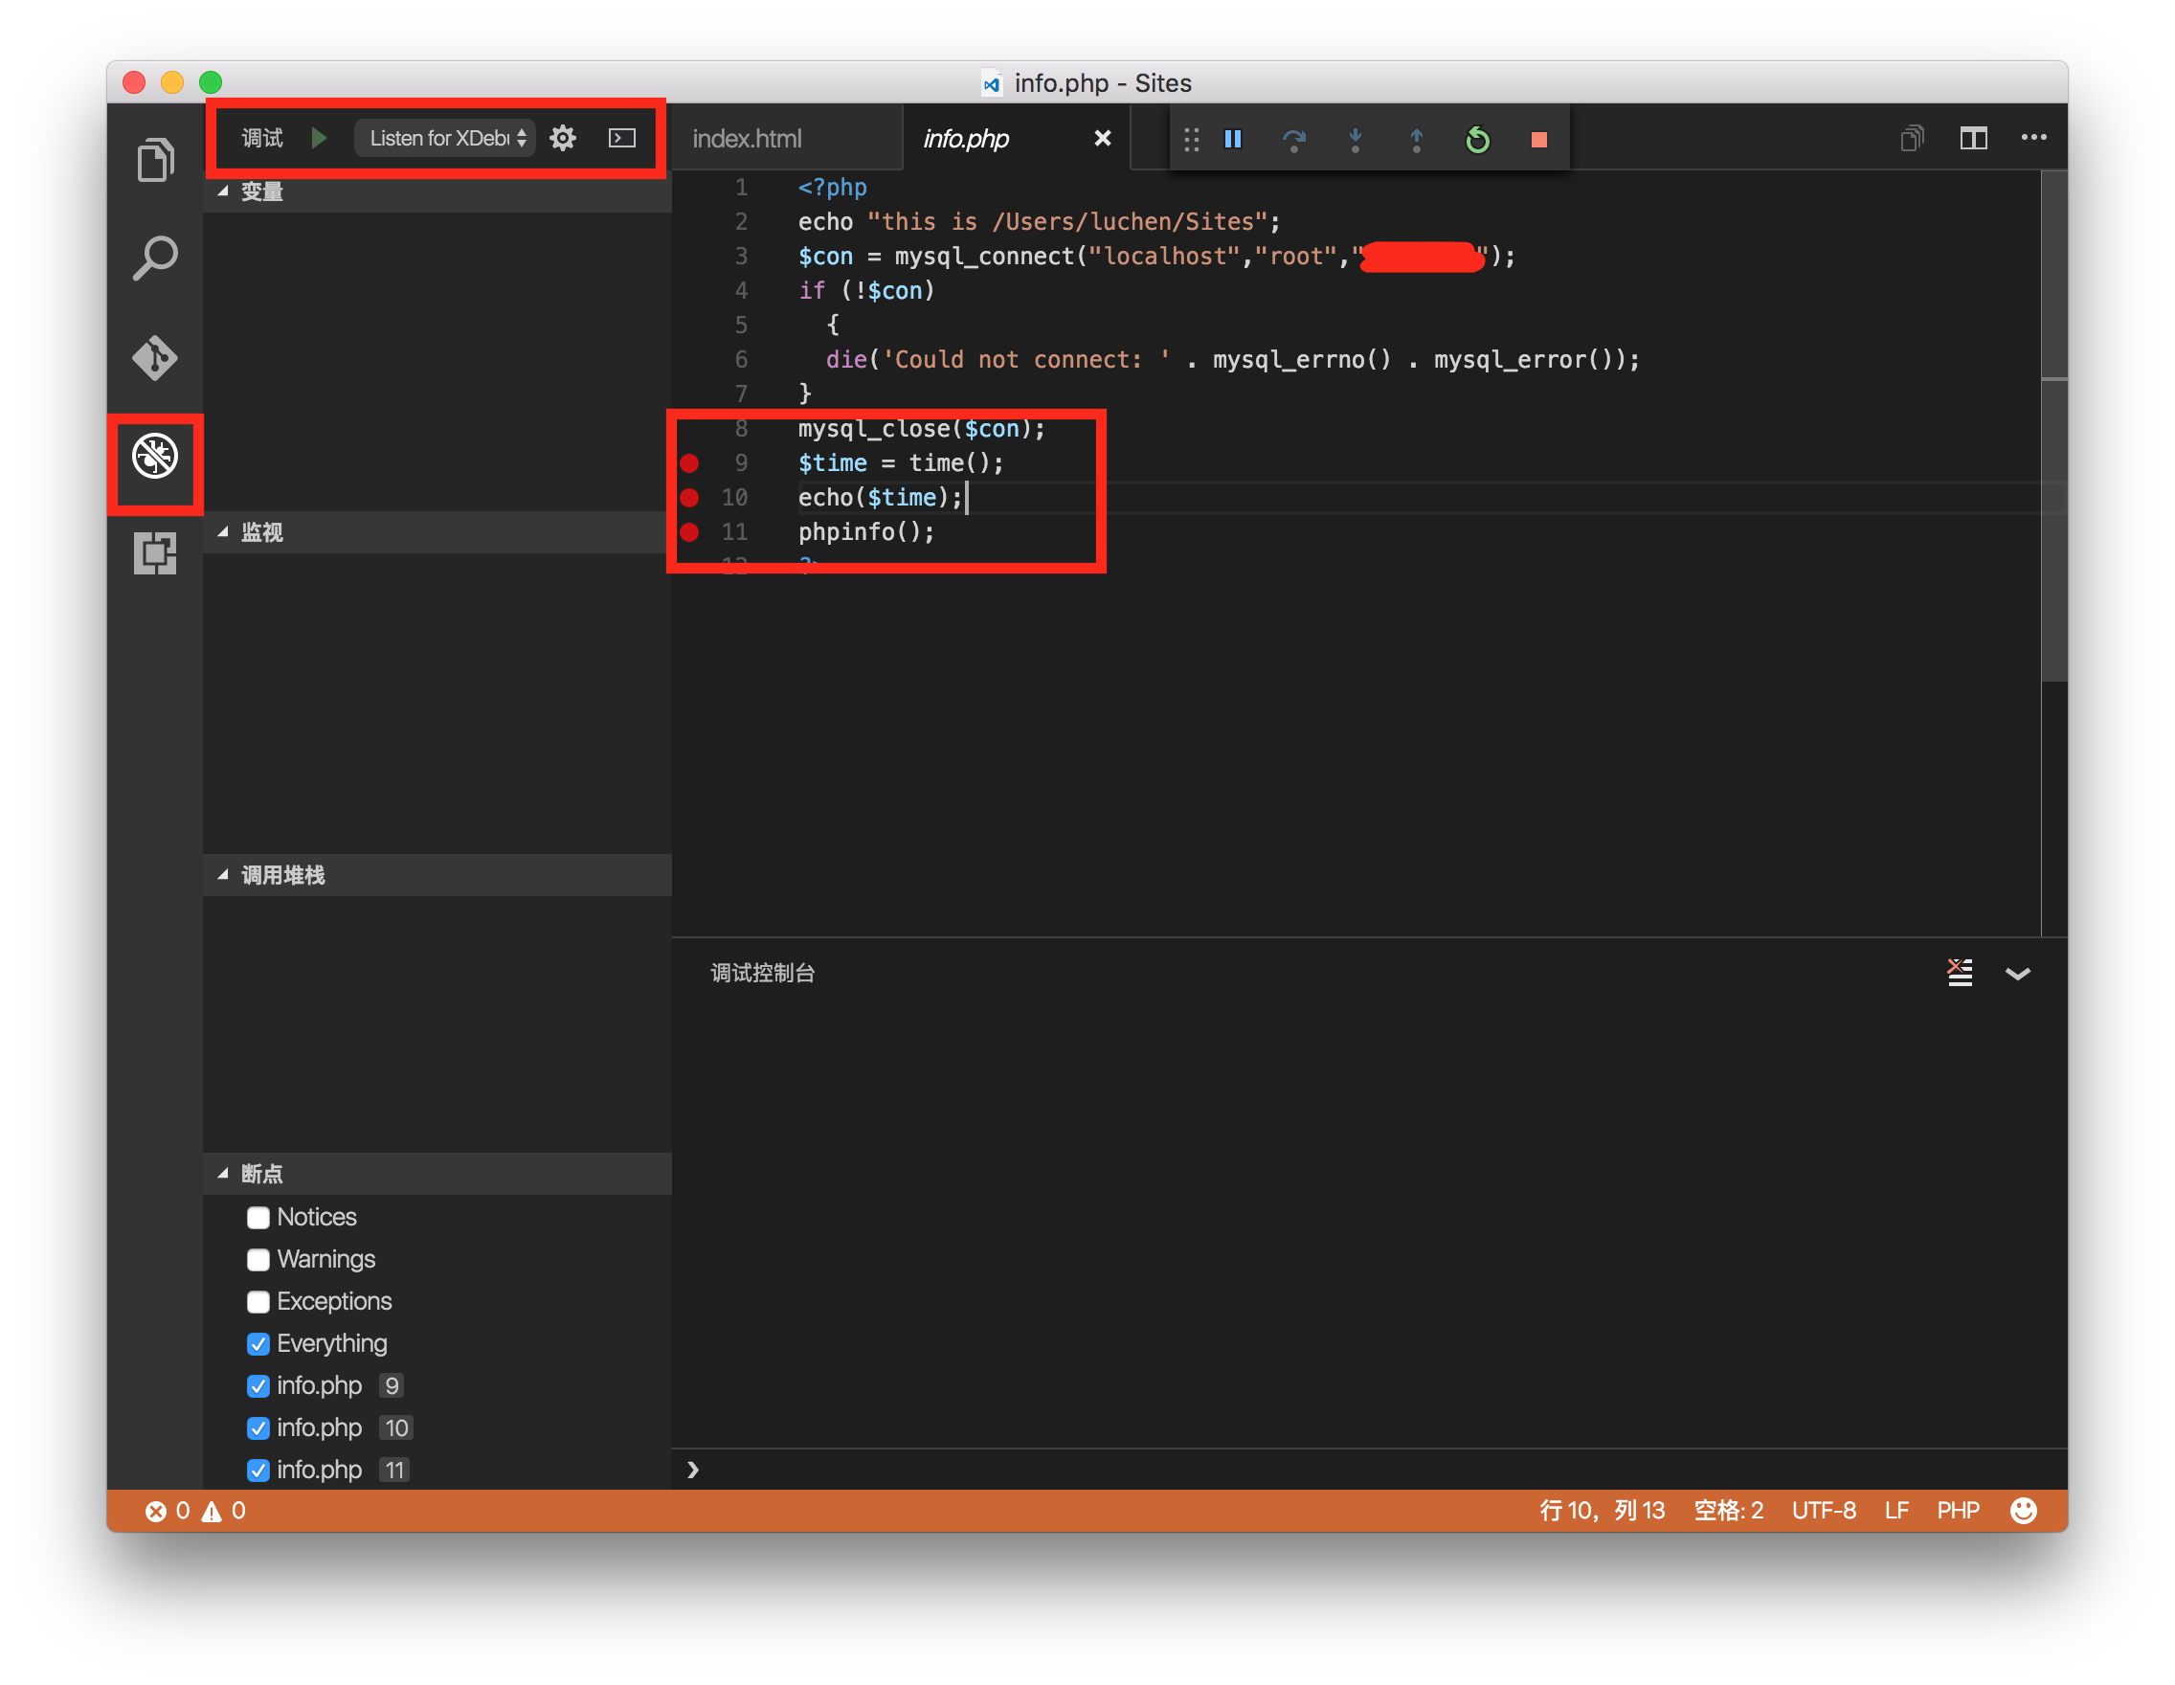Open debug console terminal icon
2175x1685 pixels.
[x=622, y=138]
